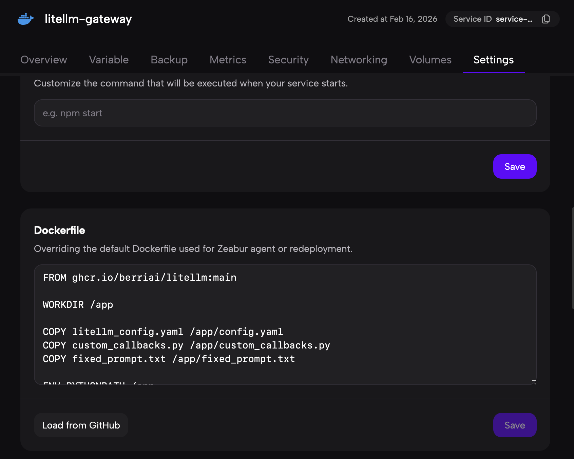Switch to the Variable tab
Image resolution: width=574 pixels, height=459 pixels.
[x=109, y=60]
